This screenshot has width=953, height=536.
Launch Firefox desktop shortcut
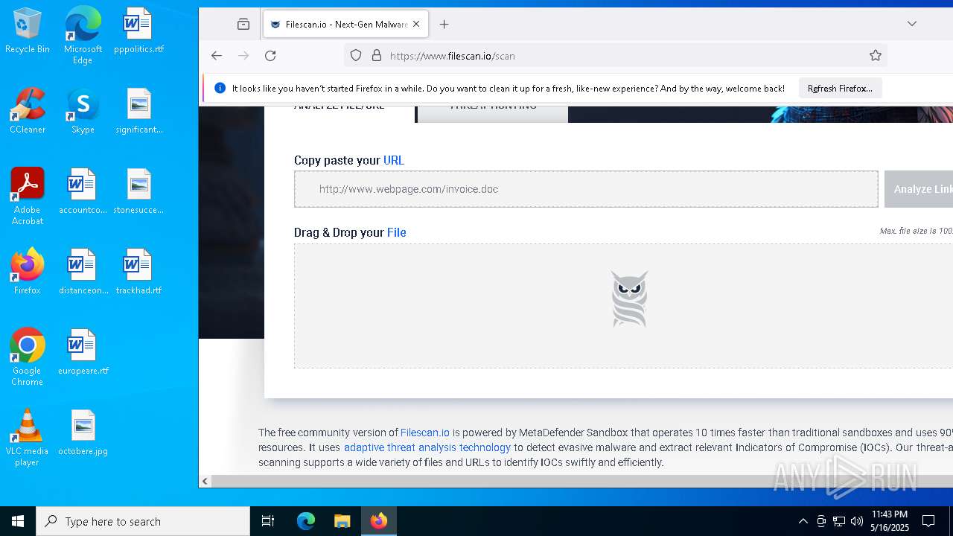[x=28, y=272]
